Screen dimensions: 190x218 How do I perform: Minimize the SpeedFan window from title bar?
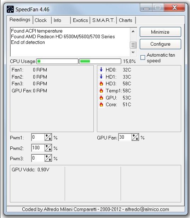tap(146, 8)
